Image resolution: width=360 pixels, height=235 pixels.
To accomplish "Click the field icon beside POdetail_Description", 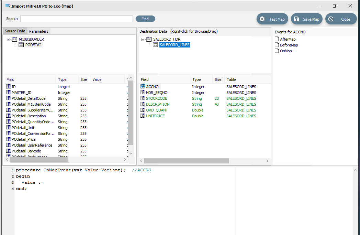I will coord(9,116).
